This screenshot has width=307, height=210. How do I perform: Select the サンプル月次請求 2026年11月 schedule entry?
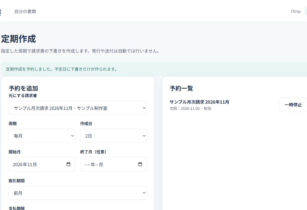tap(199, 102)
